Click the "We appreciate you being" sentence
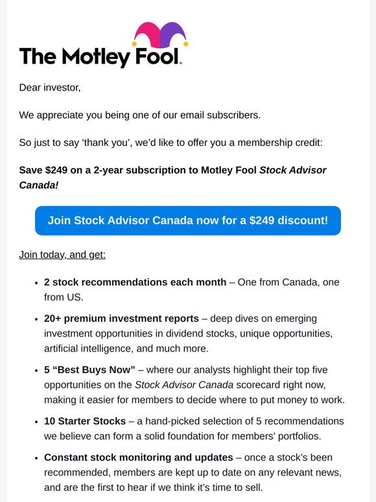Image resolution: width=376 pixels, height=502 pixels. click(140, 115)
